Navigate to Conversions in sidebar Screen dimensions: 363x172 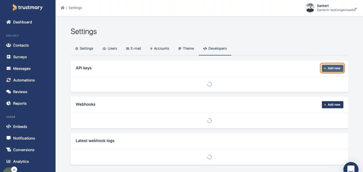(24, 150)
